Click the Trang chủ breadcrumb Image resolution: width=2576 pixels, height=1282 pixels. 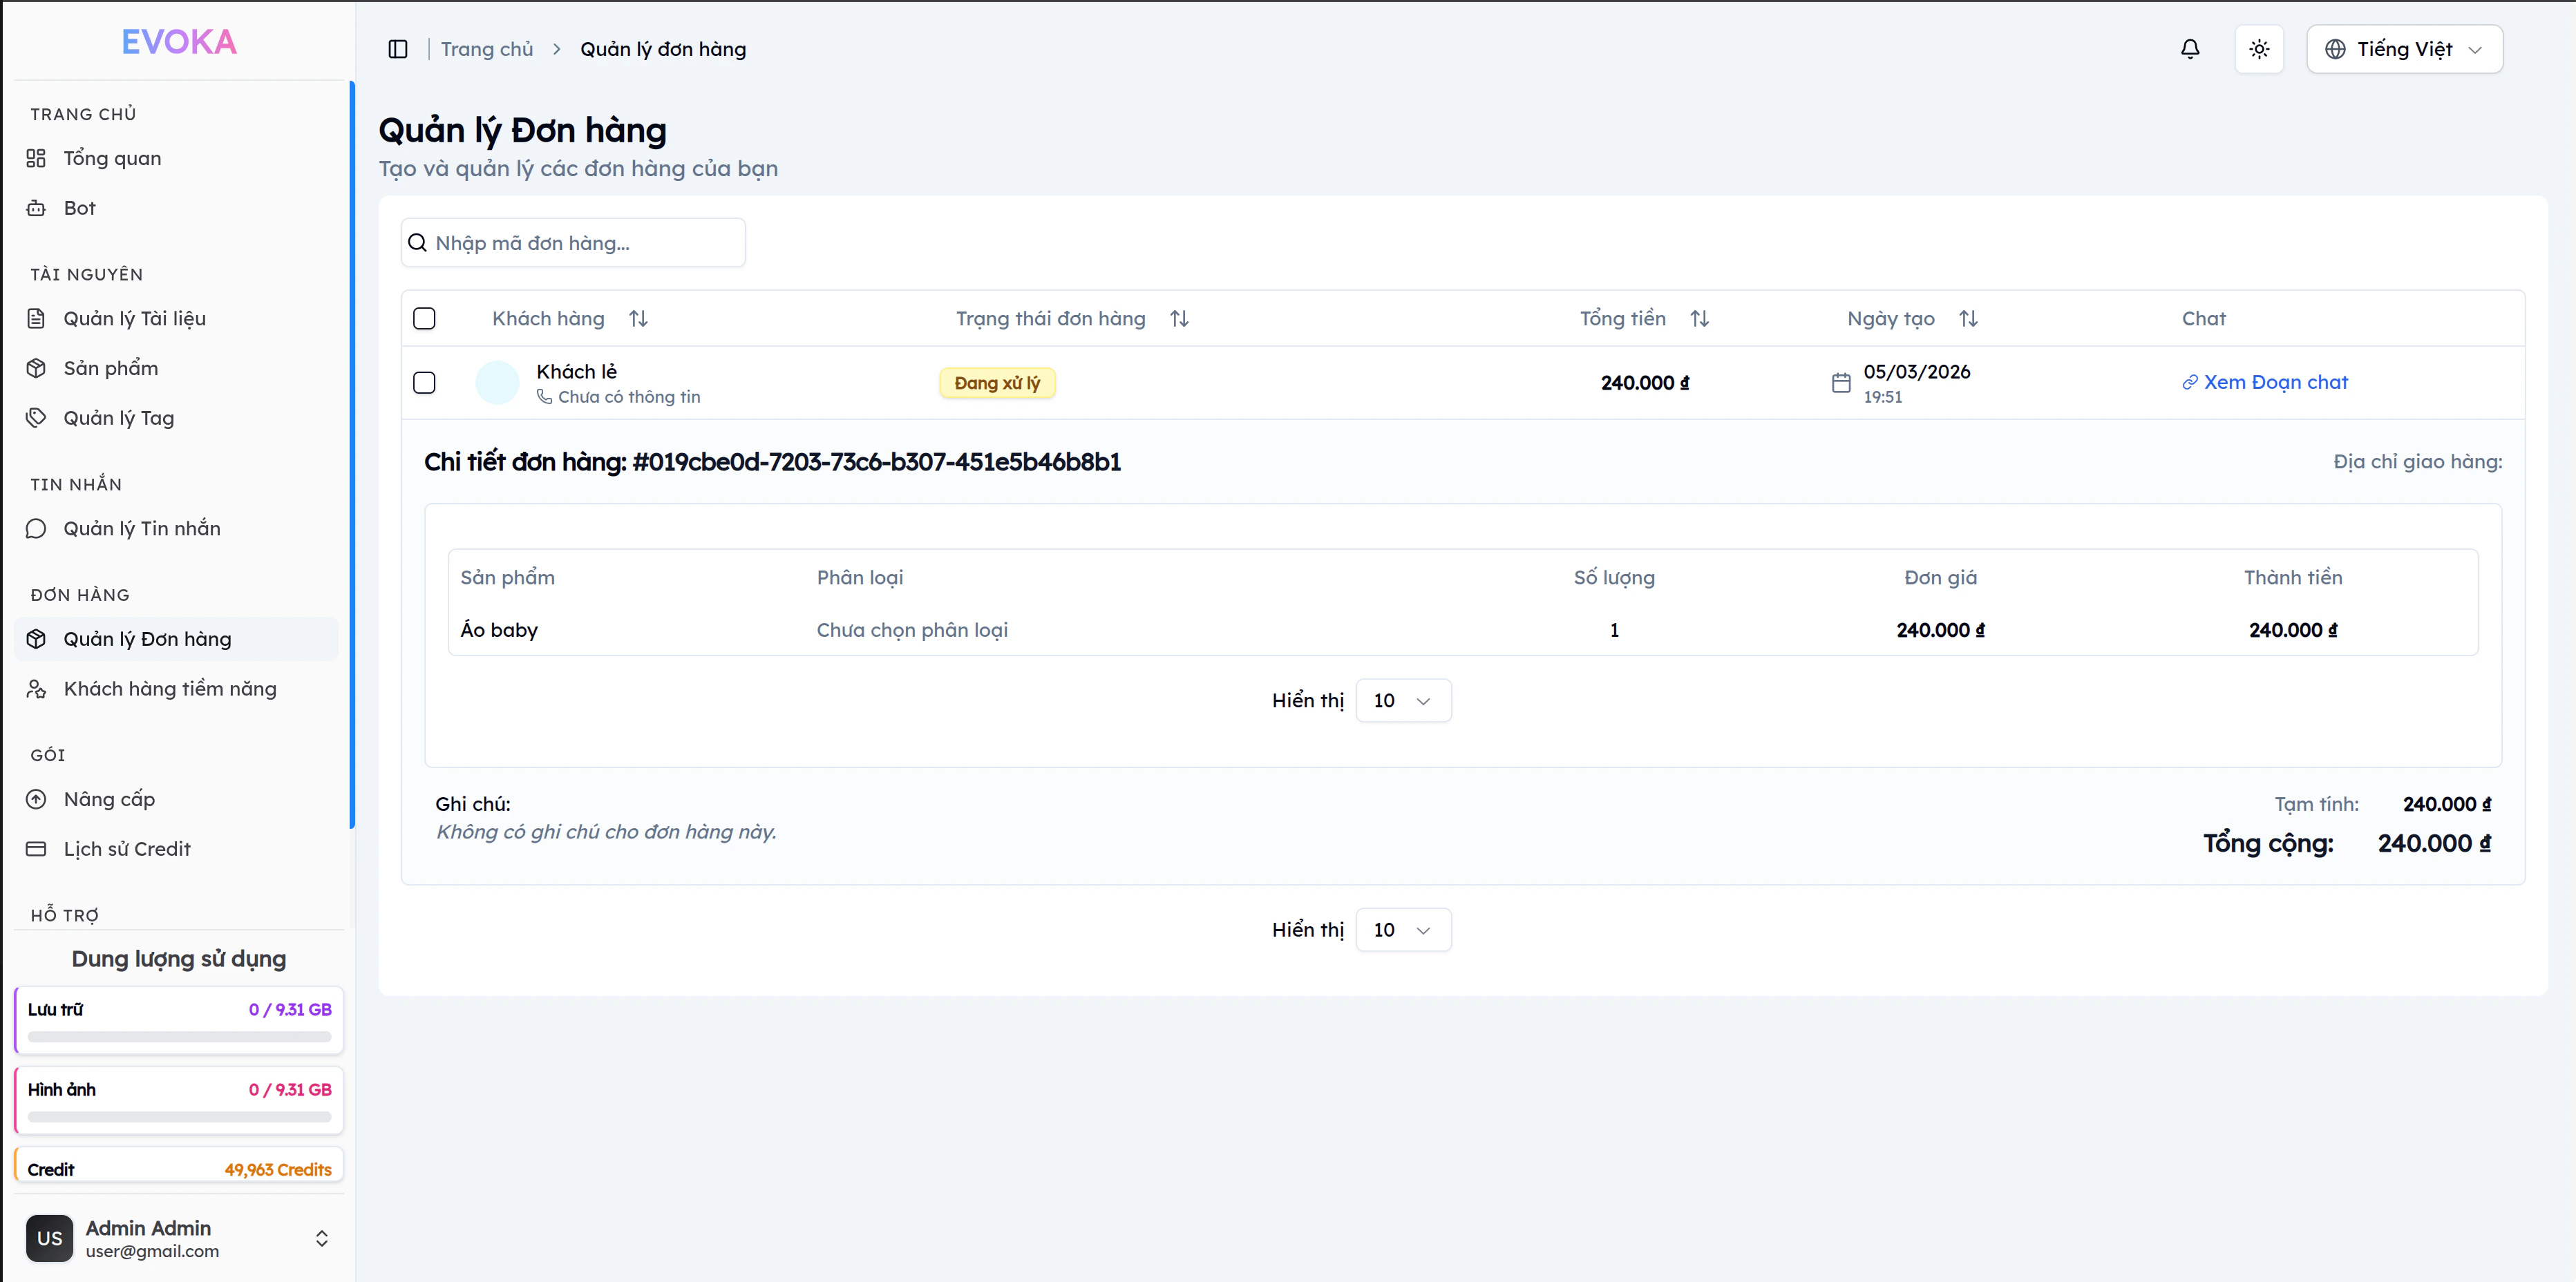487,49
